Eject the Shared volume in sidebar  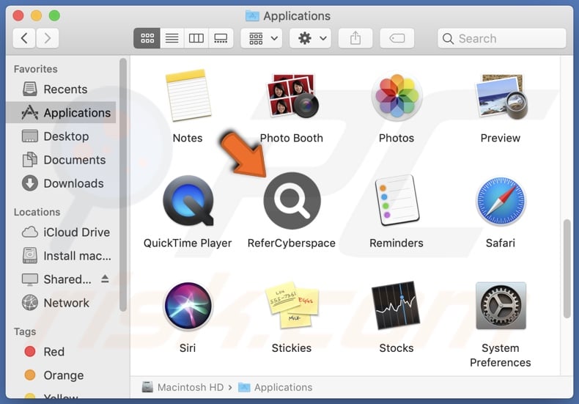click(105, 279)
